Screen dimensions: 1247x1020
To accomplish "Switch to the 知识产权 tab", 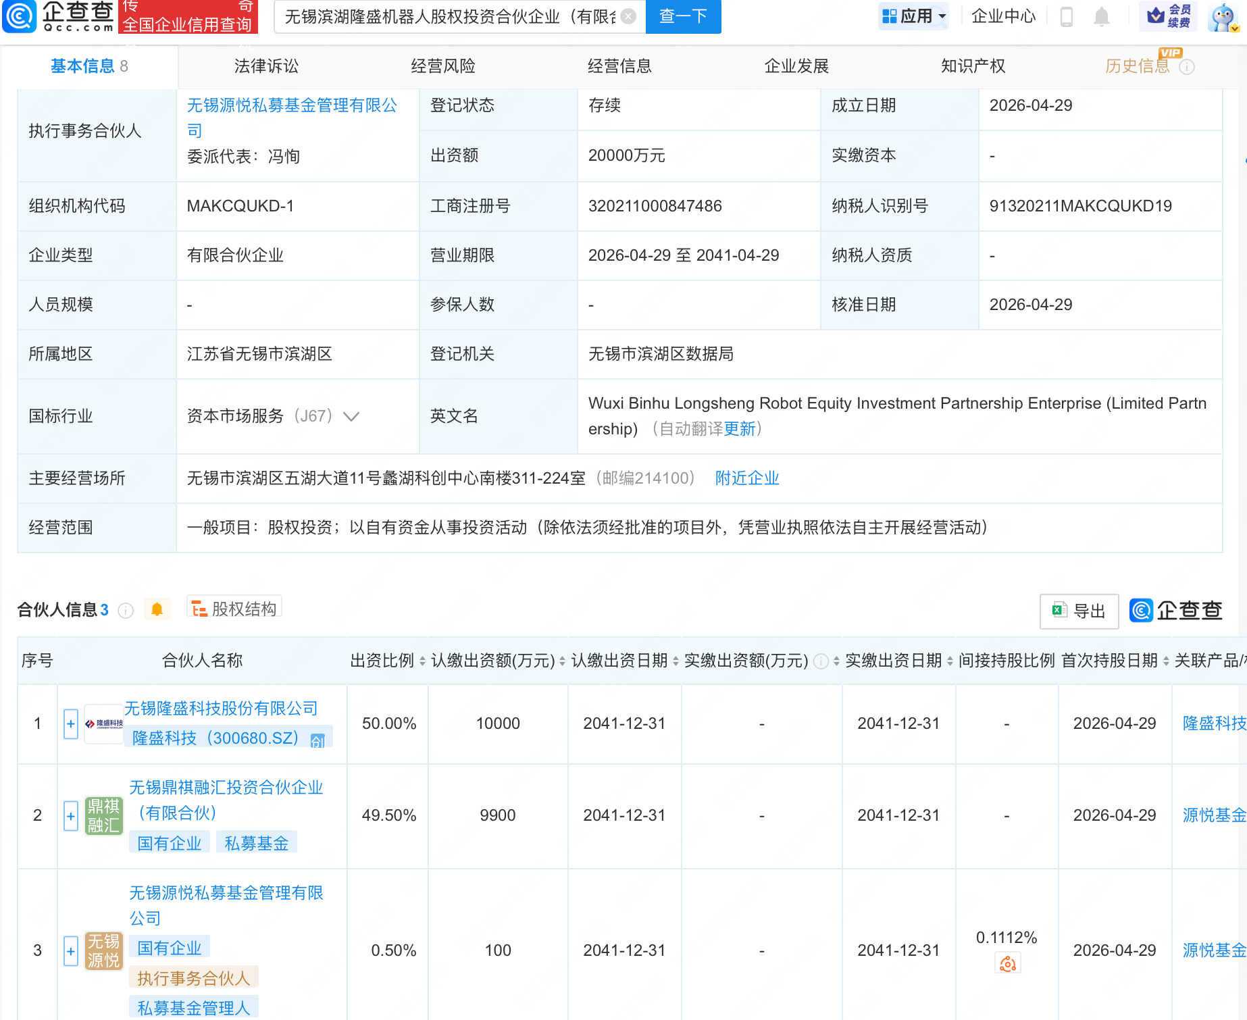I will (x=973, y=66).
